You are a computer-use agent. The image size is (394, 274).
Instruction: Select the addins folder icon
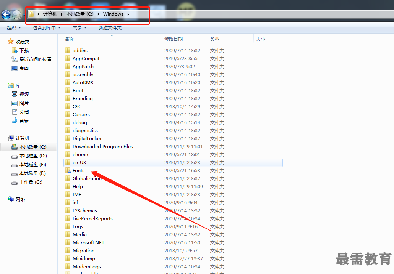point(68,50)
